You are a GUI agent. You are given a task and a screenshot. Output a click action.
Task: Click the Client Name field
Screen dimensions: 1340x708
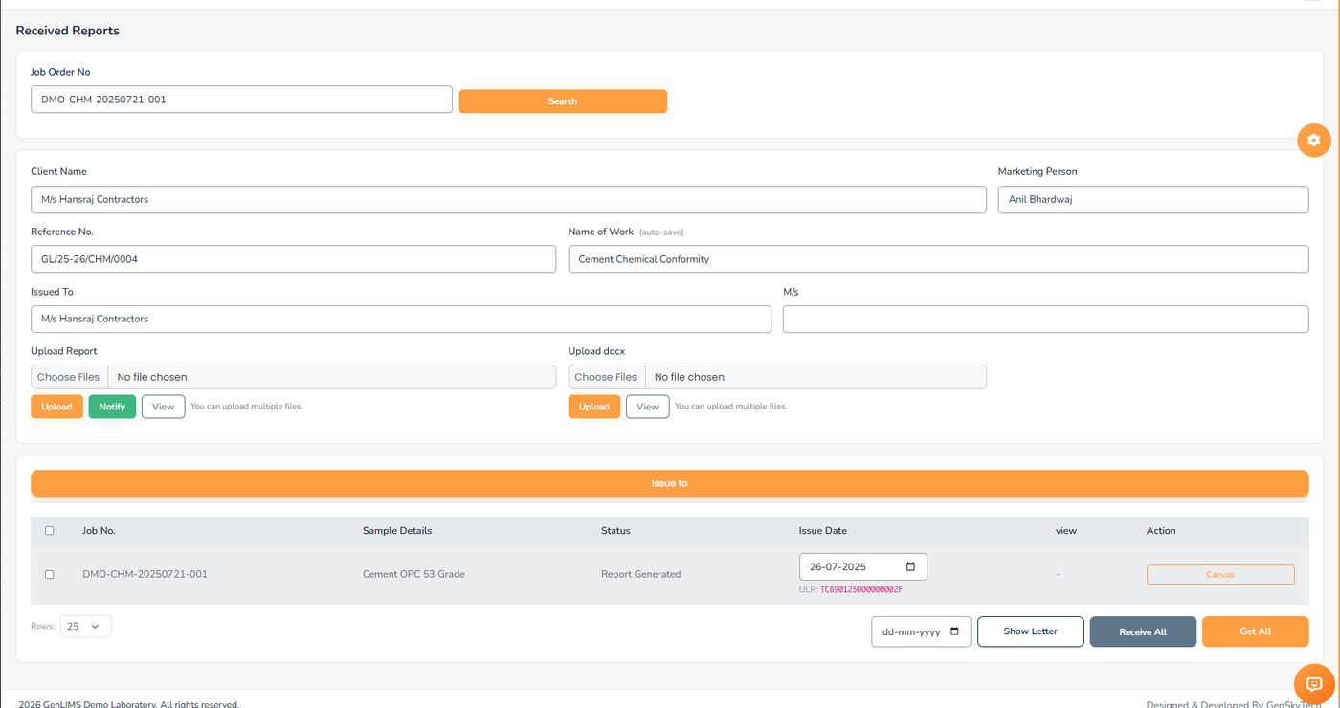[508, 200]
